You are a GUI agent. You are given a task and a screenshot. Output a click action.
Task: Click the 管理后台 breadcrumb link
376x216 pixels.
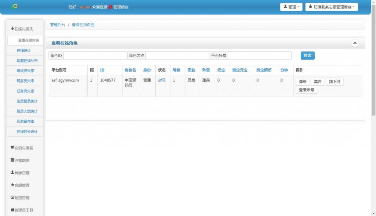(58, 25)
